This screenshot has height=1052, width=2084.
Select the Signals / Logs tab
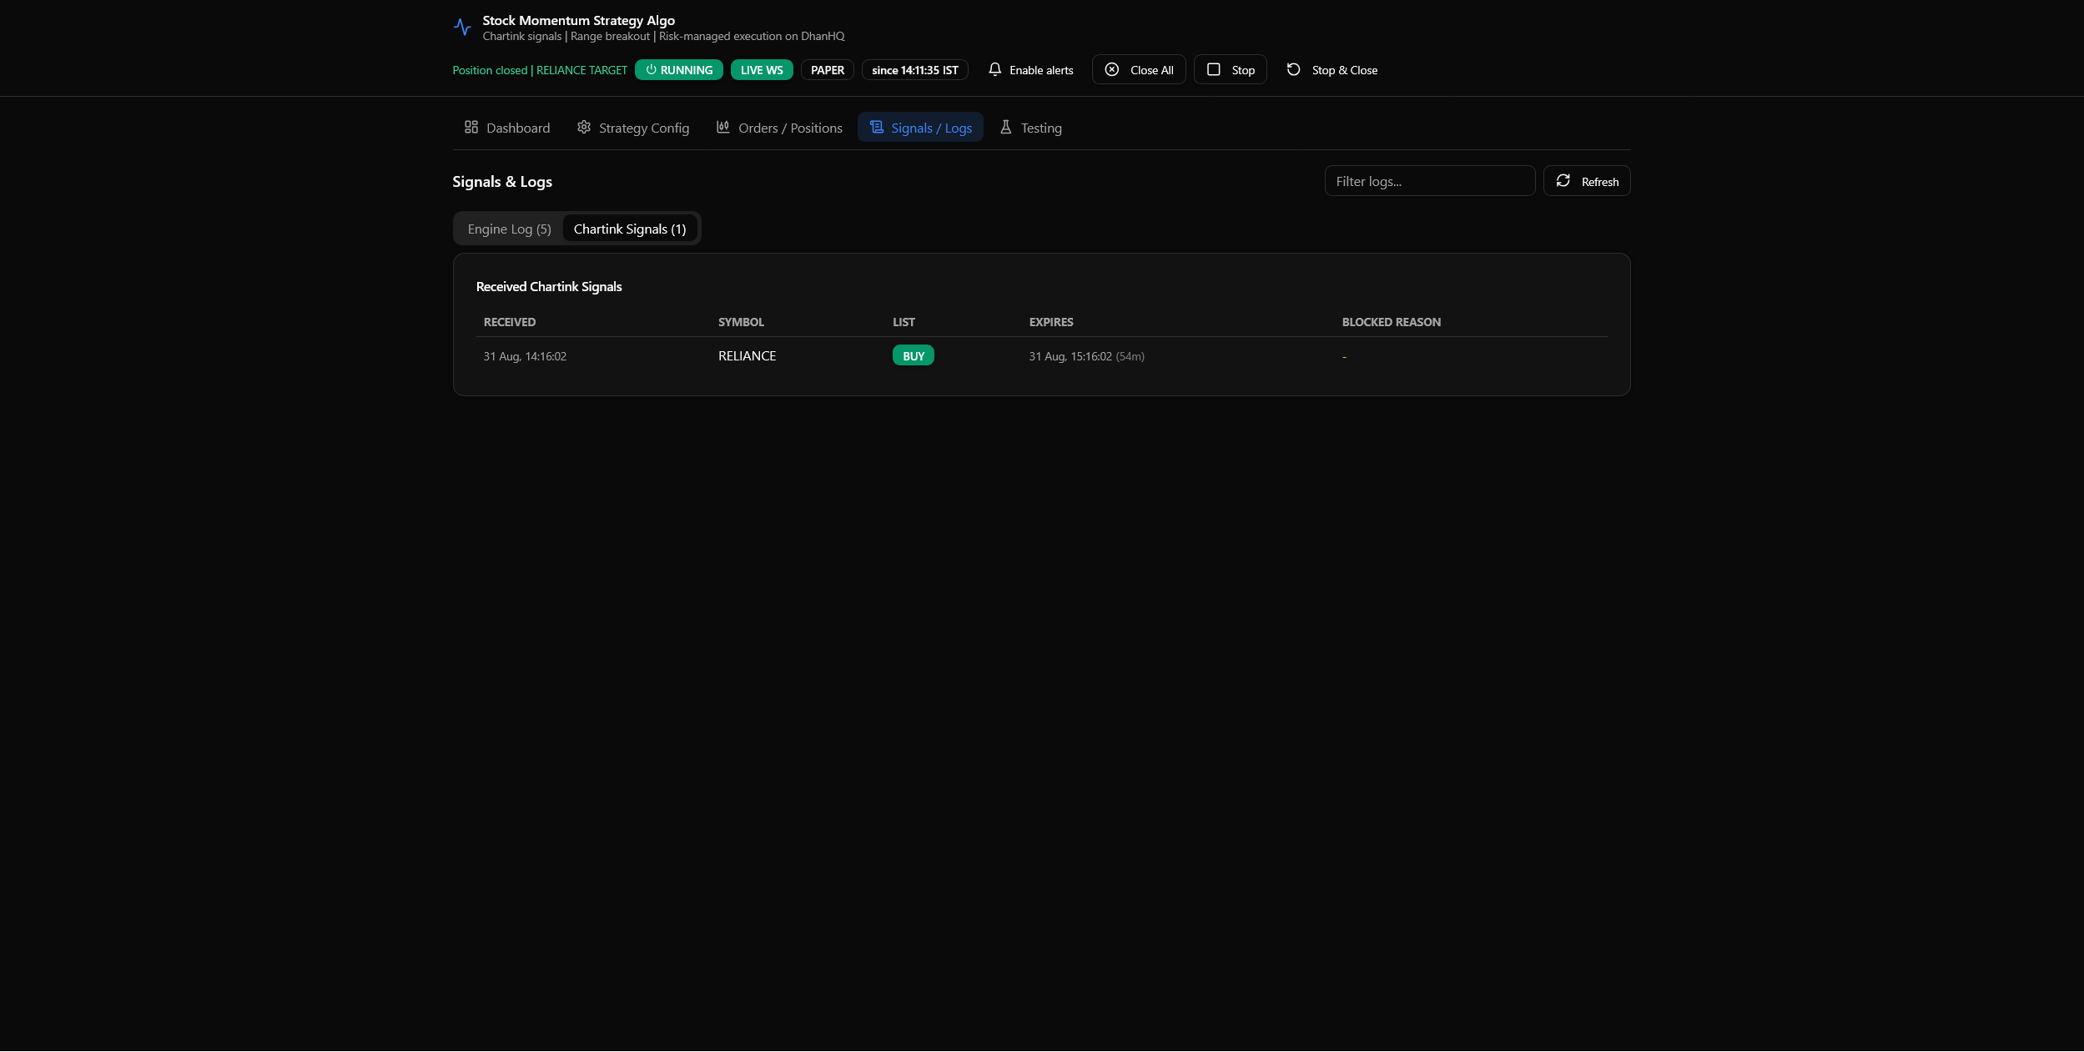[x=921, y=127]
